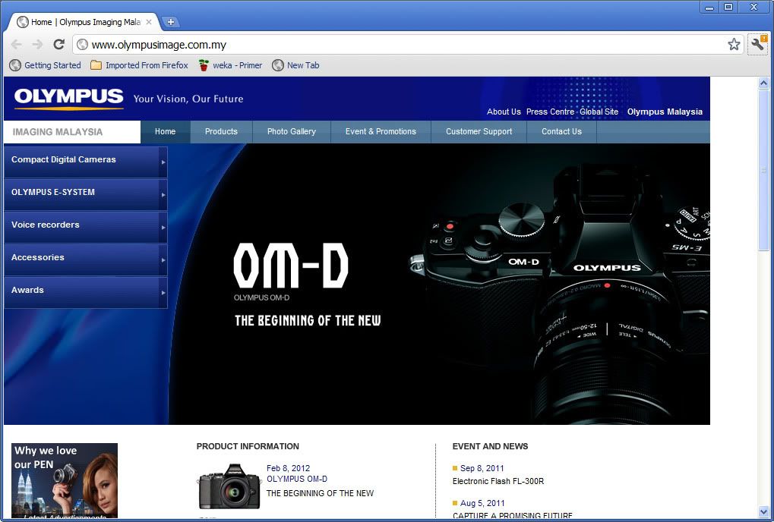Click the Feb 8, 2012 date
774x522 pixels.
click(289, 468)
